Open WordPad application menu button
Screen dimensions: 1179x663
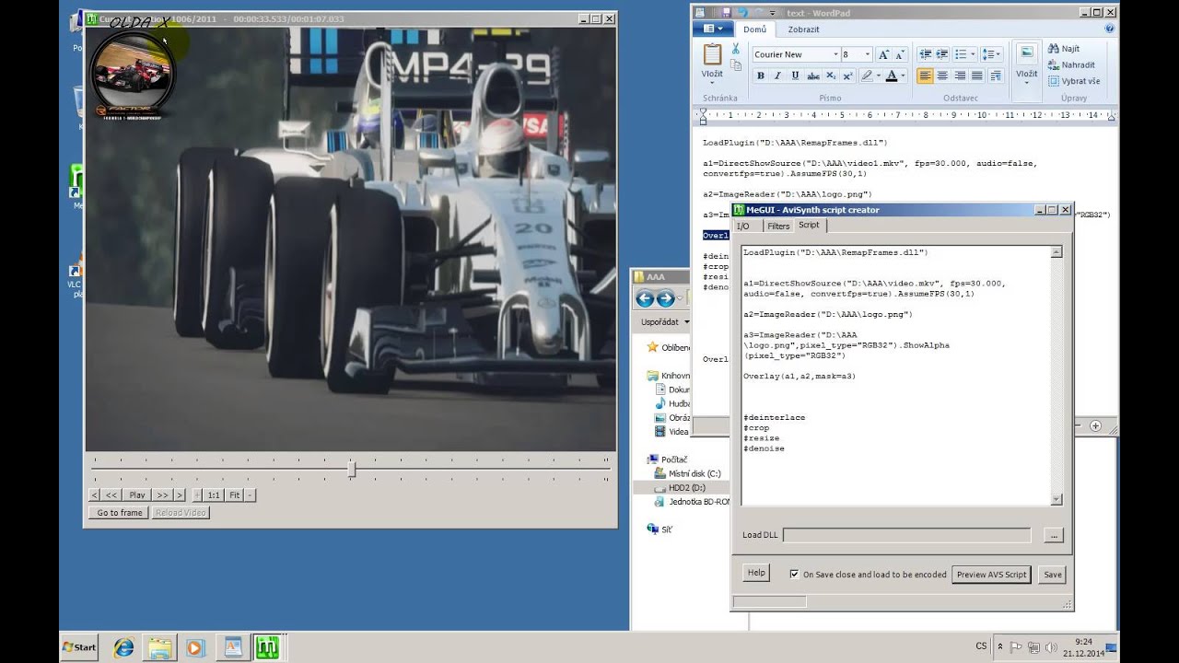[713, 29]
